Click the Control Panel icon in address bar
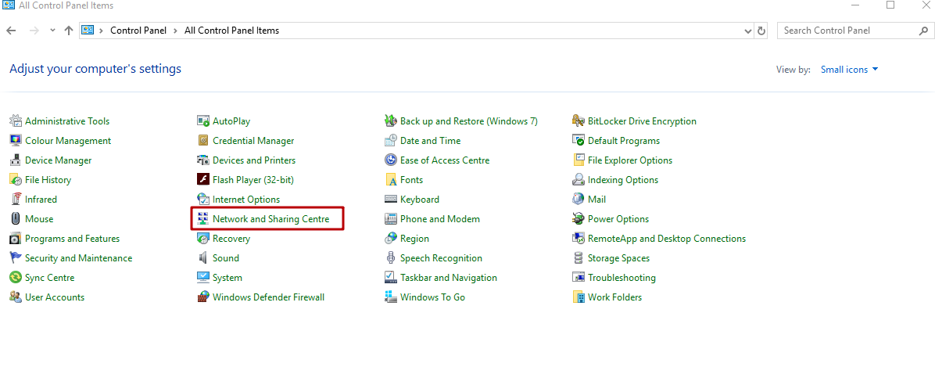 coord(88,31)
